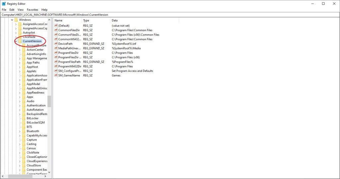Expand the App Paths subkey

(x=20, y=63)
